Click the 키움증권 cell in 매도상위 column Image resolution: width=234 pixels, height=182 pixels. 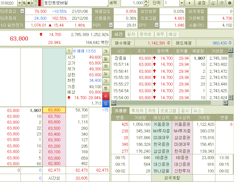[161, 124]
